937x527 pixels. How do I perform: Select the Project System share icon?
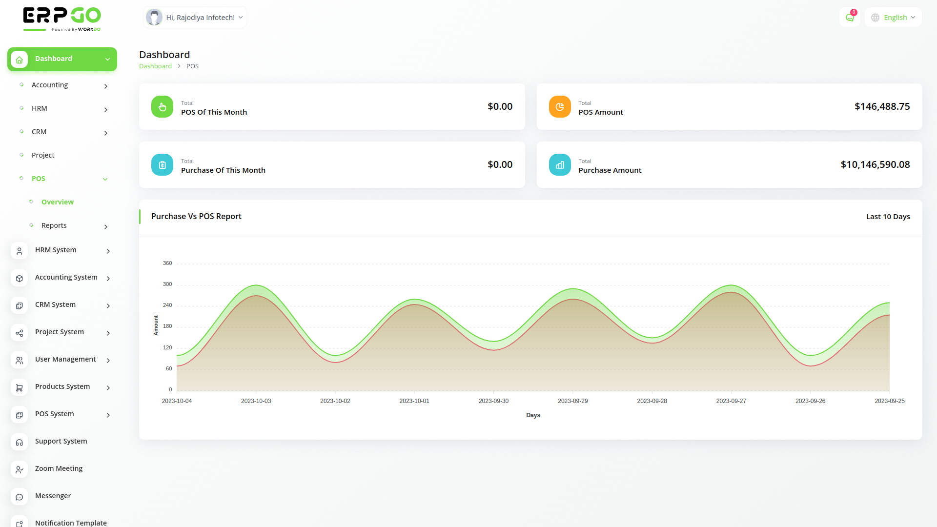[19, 333]
